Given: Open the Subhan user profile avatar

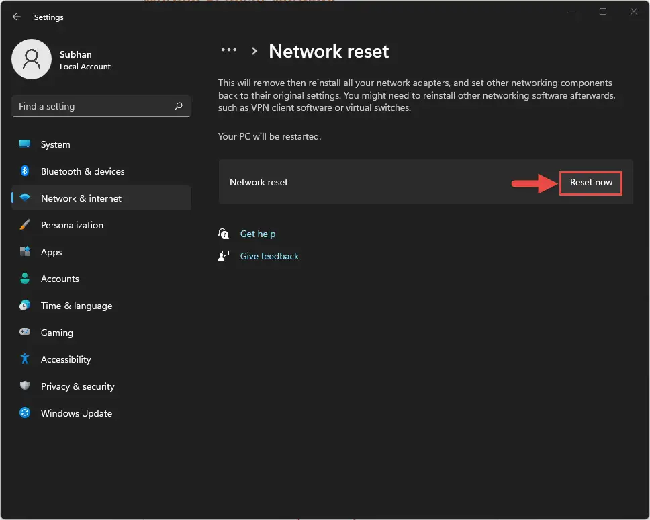Looking at the screenshot, I should [32, 59].
